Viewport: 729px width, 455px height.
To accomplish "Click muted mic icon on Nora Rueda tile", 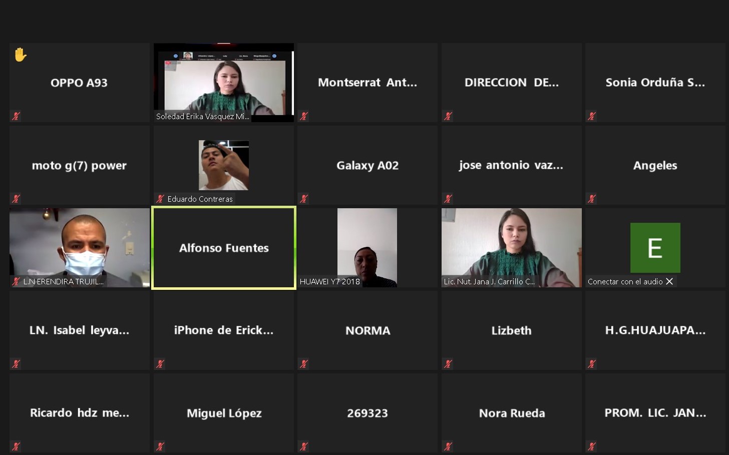I will click(x=448, y=446).
